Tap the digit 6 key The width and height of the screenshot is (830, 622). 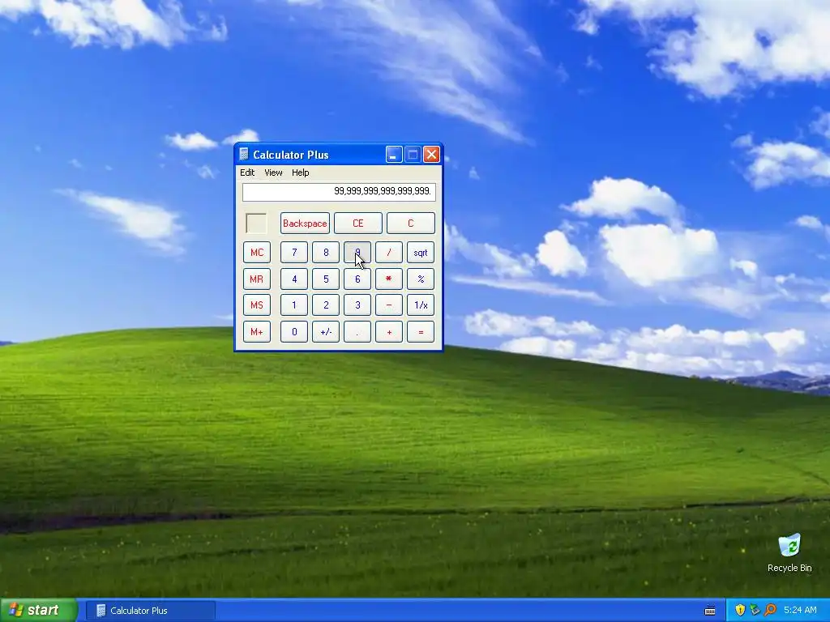[x=357, y=279]
